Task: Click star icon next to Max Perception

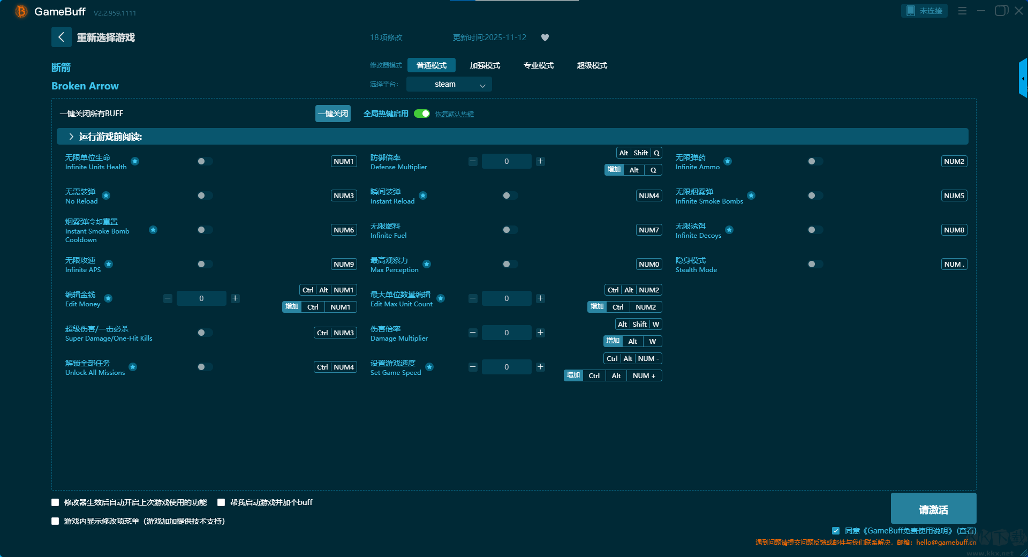Action: point(427,264)
